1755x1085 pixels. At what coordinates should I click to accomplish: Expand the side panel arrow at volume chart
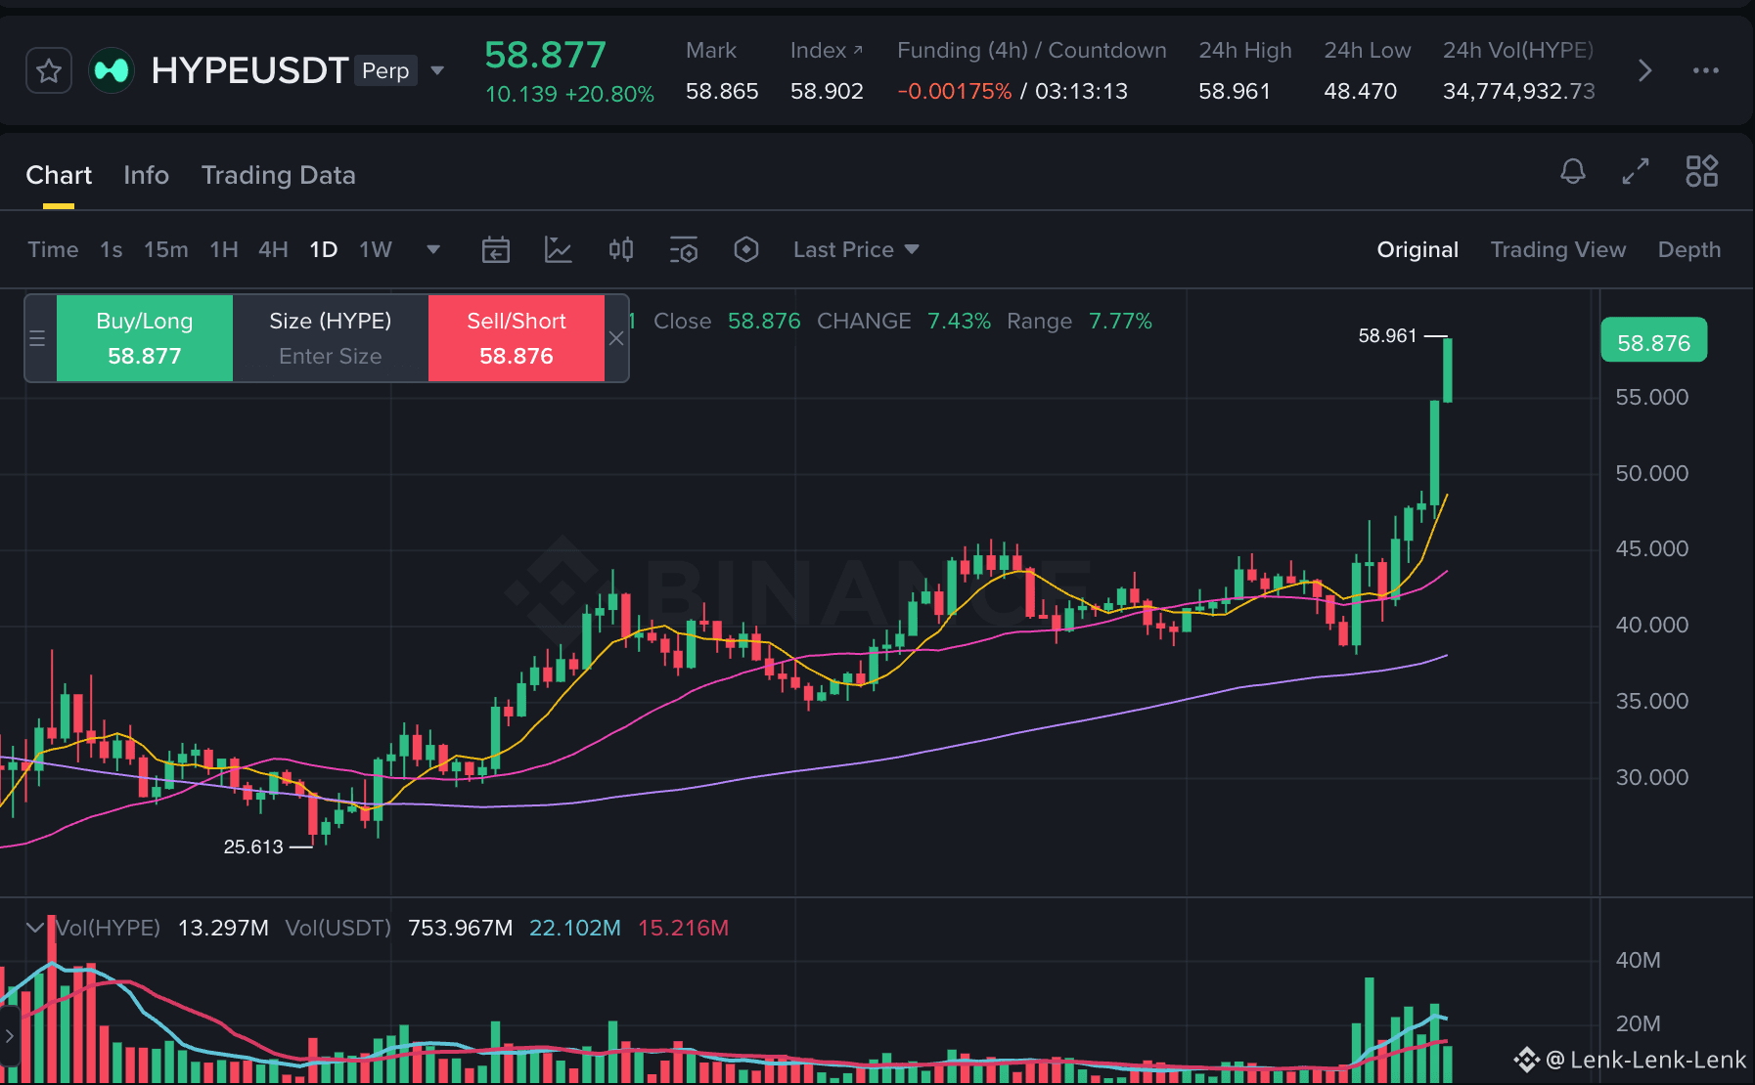pyautogui.click(x=10, y=1035)
